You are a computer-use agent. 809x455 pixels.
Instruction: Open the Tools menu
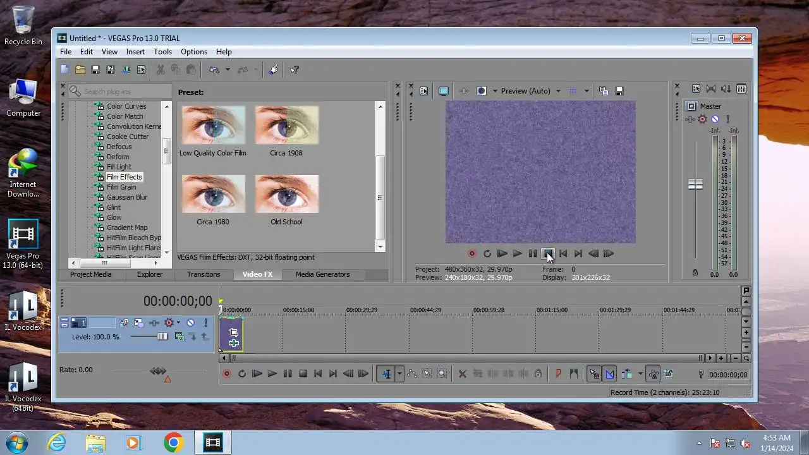coord(162,52)
